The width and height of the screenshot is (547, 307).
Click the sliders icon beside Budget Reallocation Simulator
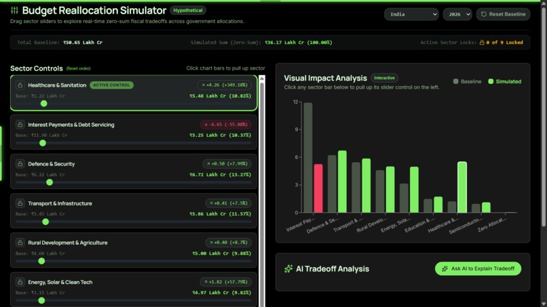click(x=14, y=10)
